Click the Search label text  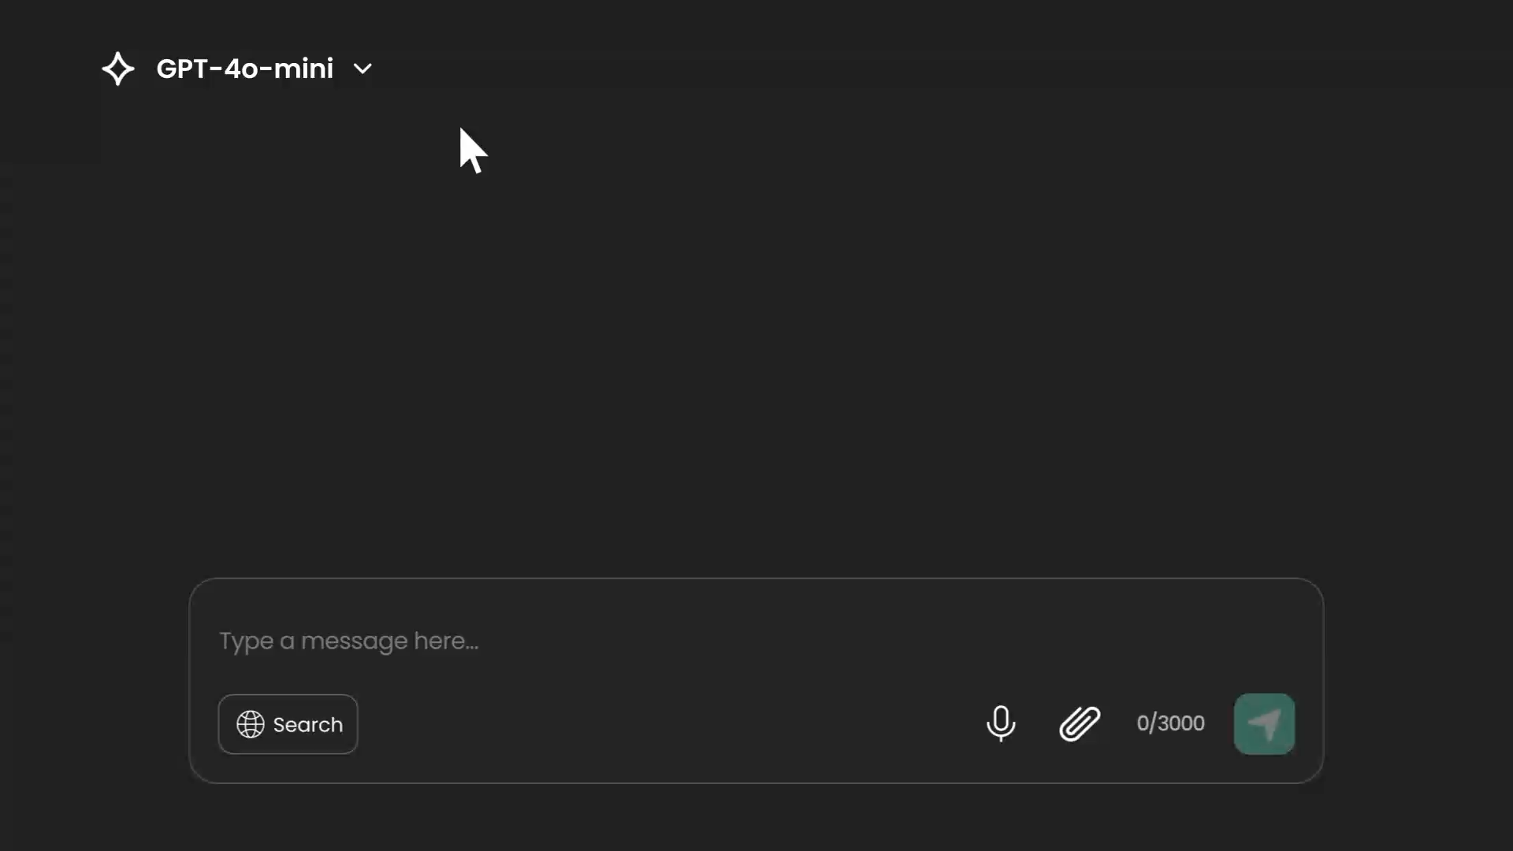point(307,724)
